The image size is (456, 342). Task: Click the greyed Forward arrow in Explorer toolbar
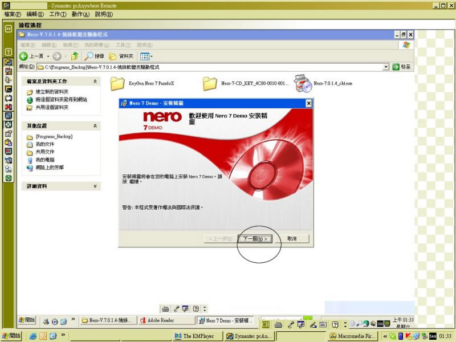56,56
